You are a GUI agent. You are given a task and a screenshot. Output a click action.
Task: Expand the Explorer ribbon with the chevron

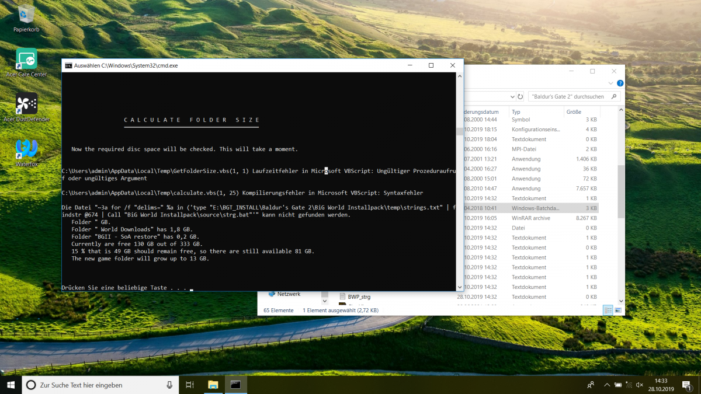612,83
